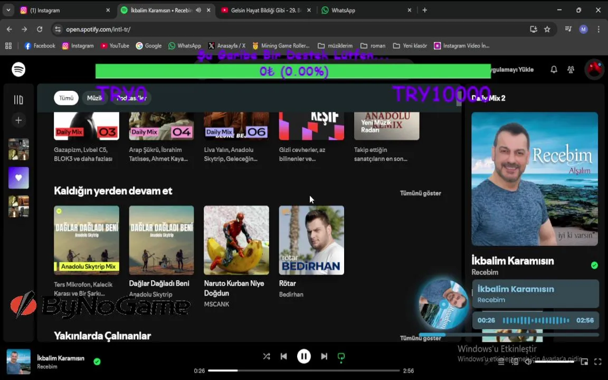Open notifications bell icon
608x380 pixels.
pos(554,70)
